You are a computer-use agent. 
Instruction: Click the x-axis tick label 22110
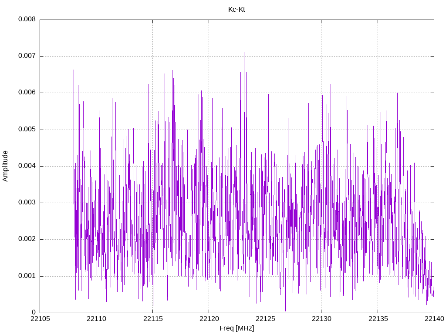(x=96, y=319)
